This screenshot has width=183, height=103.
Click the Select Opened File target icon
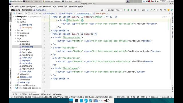[26, 13]
